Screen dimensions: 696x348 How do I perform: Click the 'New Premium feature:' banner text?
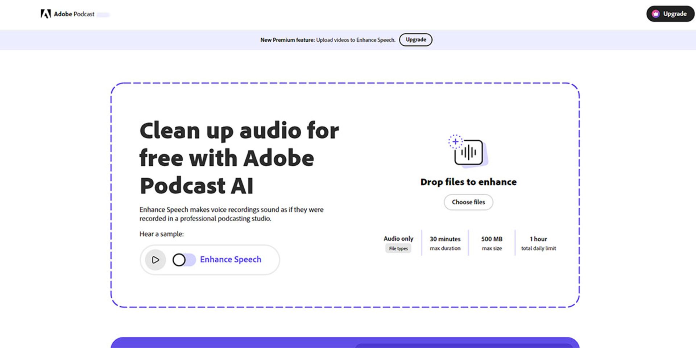pos(287,40)
